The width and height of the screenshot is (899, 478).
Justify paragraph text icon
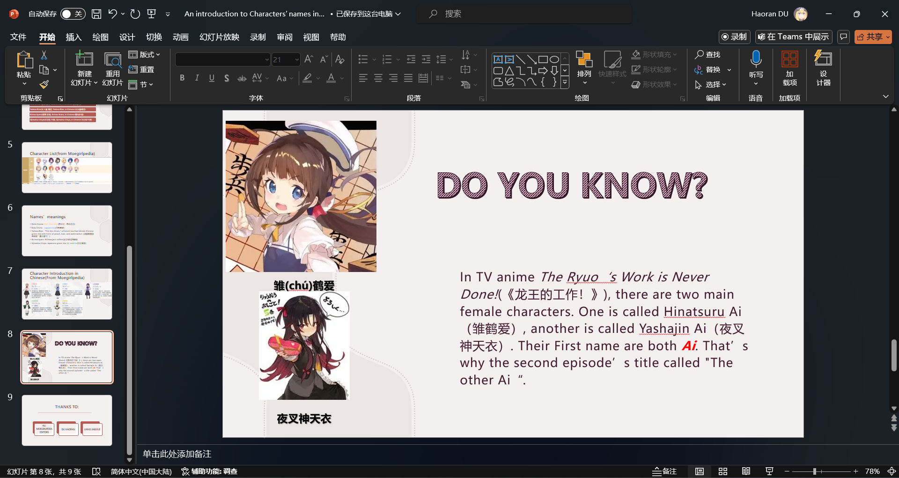[408, 78]
